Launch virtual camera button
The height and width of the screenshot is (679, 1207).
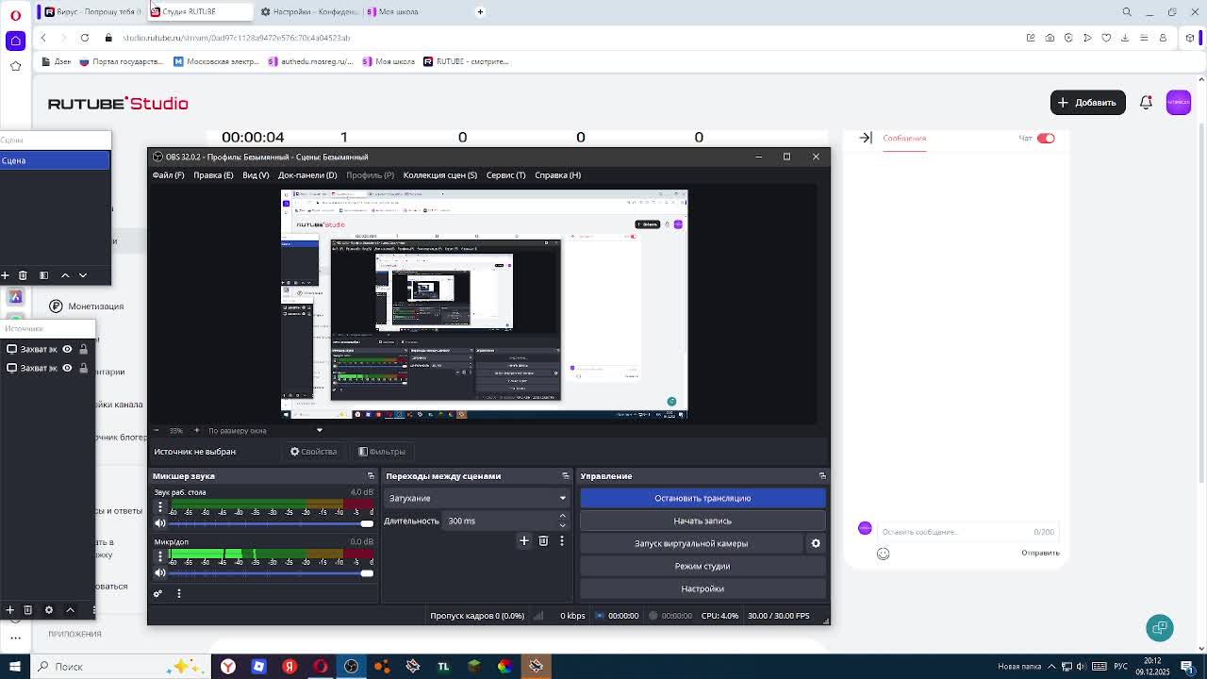point(691,543)
